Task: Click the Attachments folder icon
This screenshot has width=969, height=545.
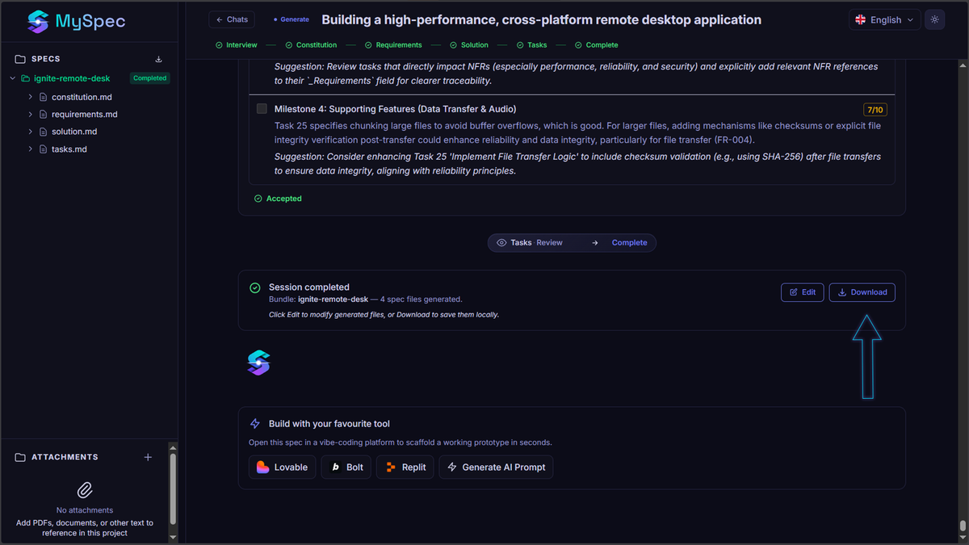Action: coord(20,457)
